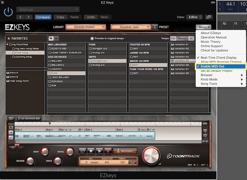Toggle the plugin power bypass icon
The width and height of the screenshot is (247, 180).
coord(8,12)
